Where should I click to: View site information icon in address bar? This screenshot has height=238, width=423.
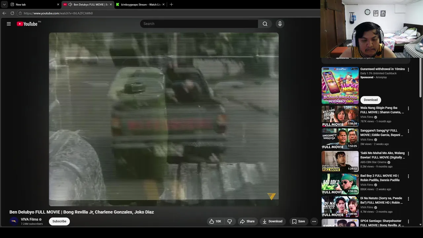tap(20, 13)
